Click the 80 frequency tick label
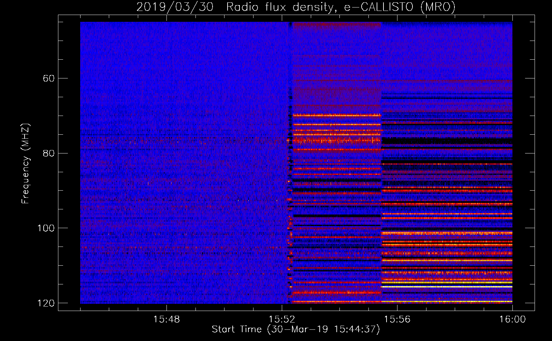This screenshot has height=341, width=552. click(49, 153)
